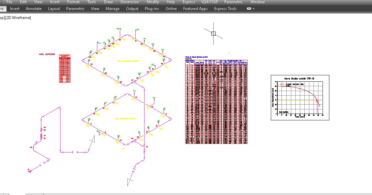Select the red sprinkler calculation table

coord(216,102)
